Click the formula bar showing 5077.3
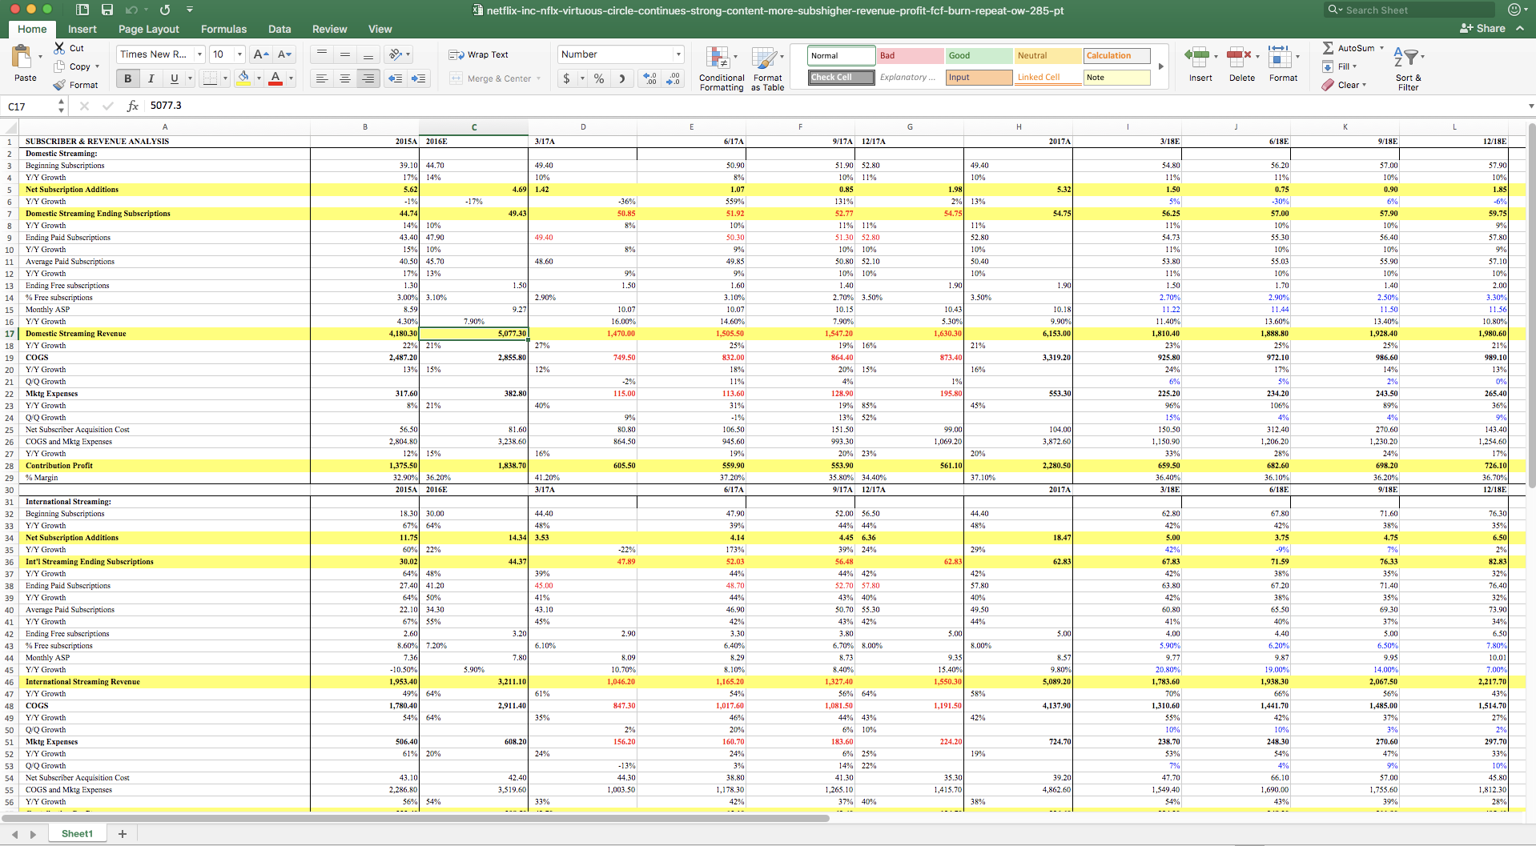The image size is (1536, 846). tap(833, 106)
